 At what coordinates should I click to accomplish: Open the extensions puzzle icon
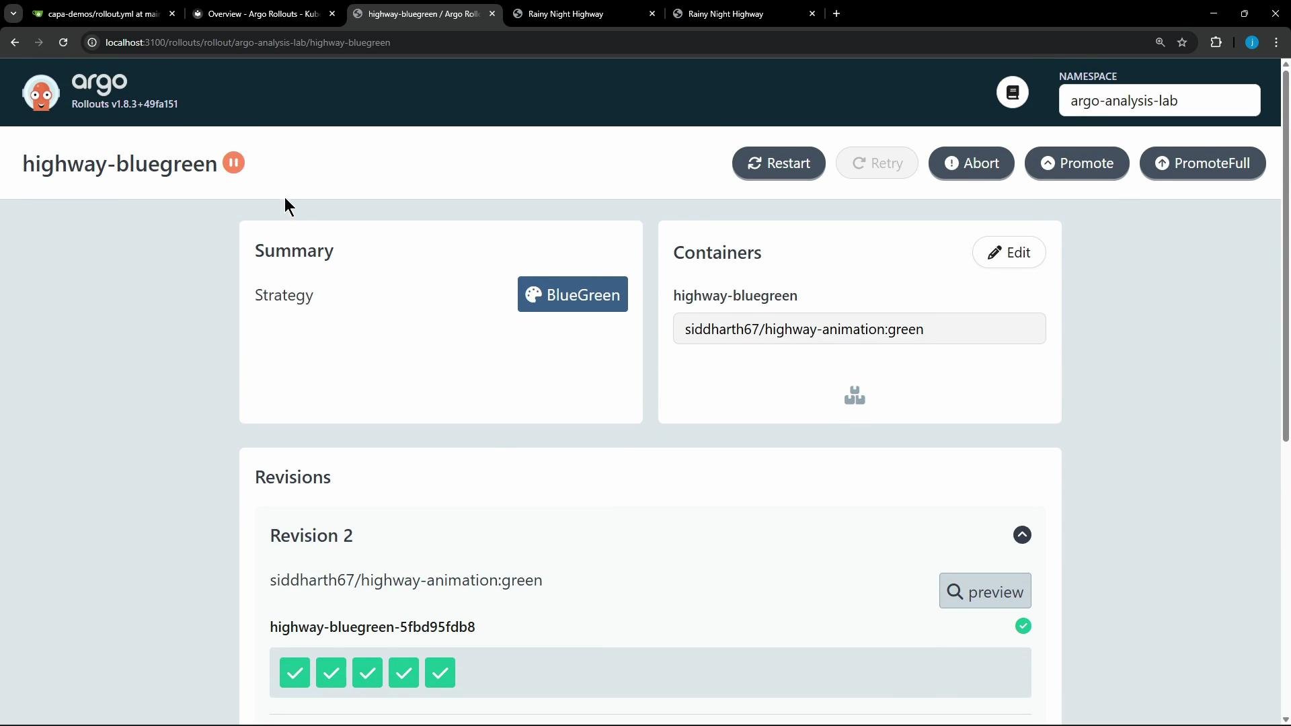[x=1216, y=42]
